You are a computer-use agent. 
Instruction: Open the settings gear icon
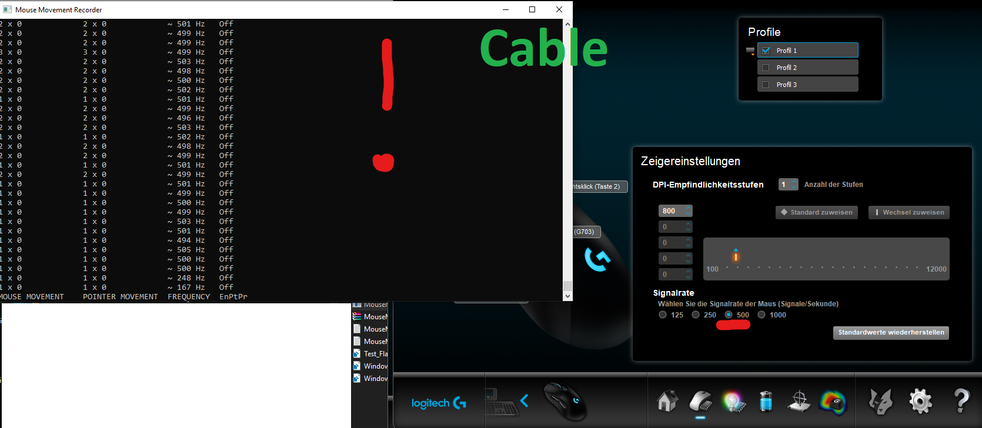click(x=920, y=402)
